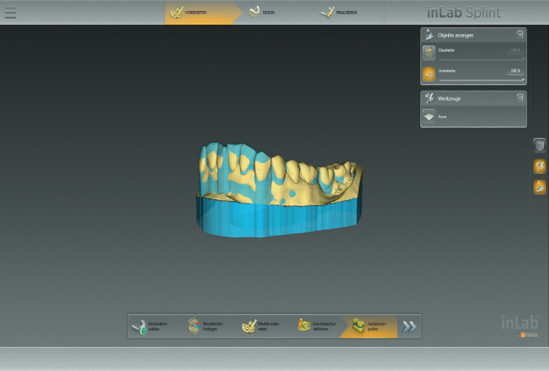Toggle Unterkiefer visibility
The width and height of the screenshot is (549, 371).
click(x=430, y=73)
